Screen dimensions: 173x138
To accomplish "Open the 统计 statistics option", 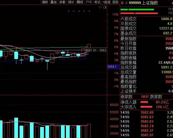I will (71, 2).
